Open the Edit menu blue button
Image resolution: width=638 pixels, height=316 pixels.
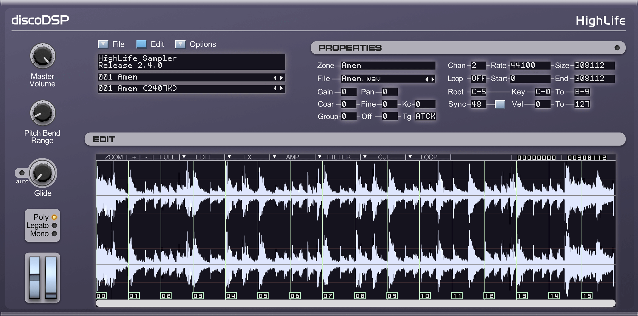pyautogui.click(x=141, y=44)
